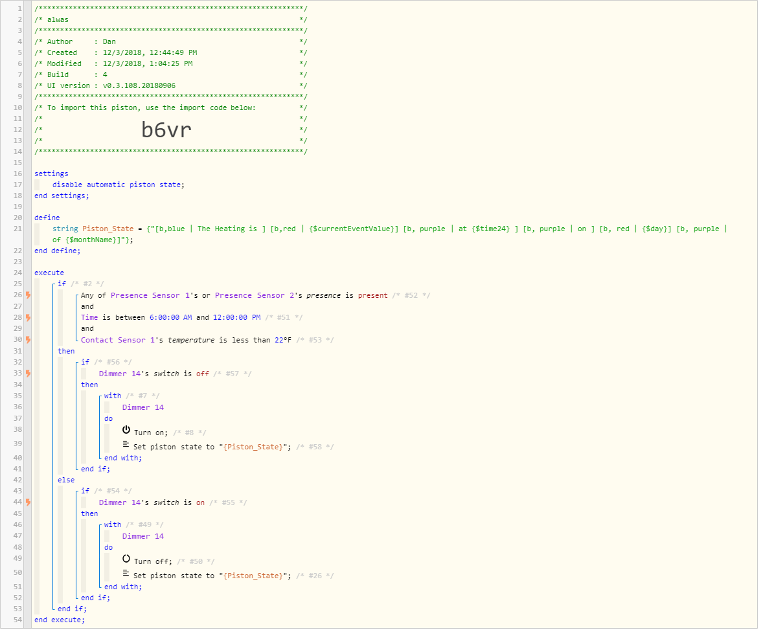Click the 'then' keyword on line 31
The image size is (763, 630).
pos(66,351)
